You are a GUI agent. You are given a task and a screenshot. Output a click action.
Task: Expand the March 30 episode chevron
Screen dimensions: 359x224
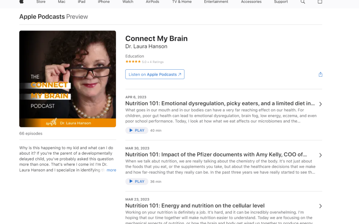pyautogui.click(x=320, y=155)
